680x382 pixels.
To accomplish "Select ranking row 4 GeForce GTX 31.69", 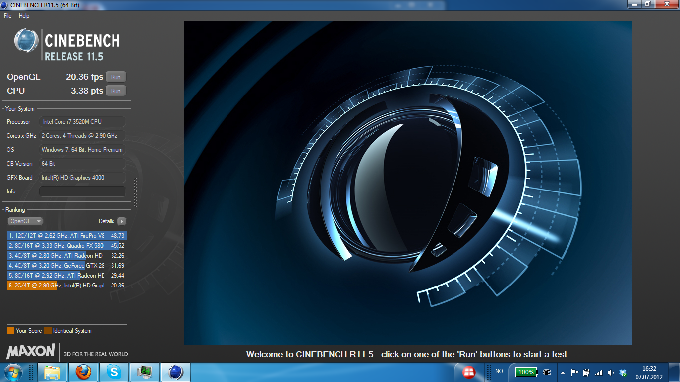I will tap(67, 266).
